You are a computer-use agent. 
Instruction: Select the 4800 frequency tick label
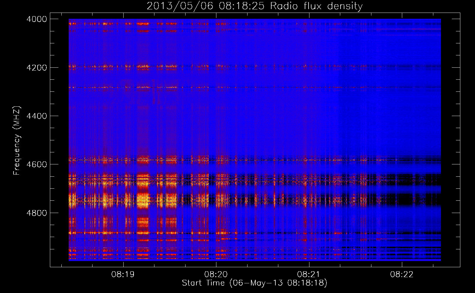click(37, 213)
